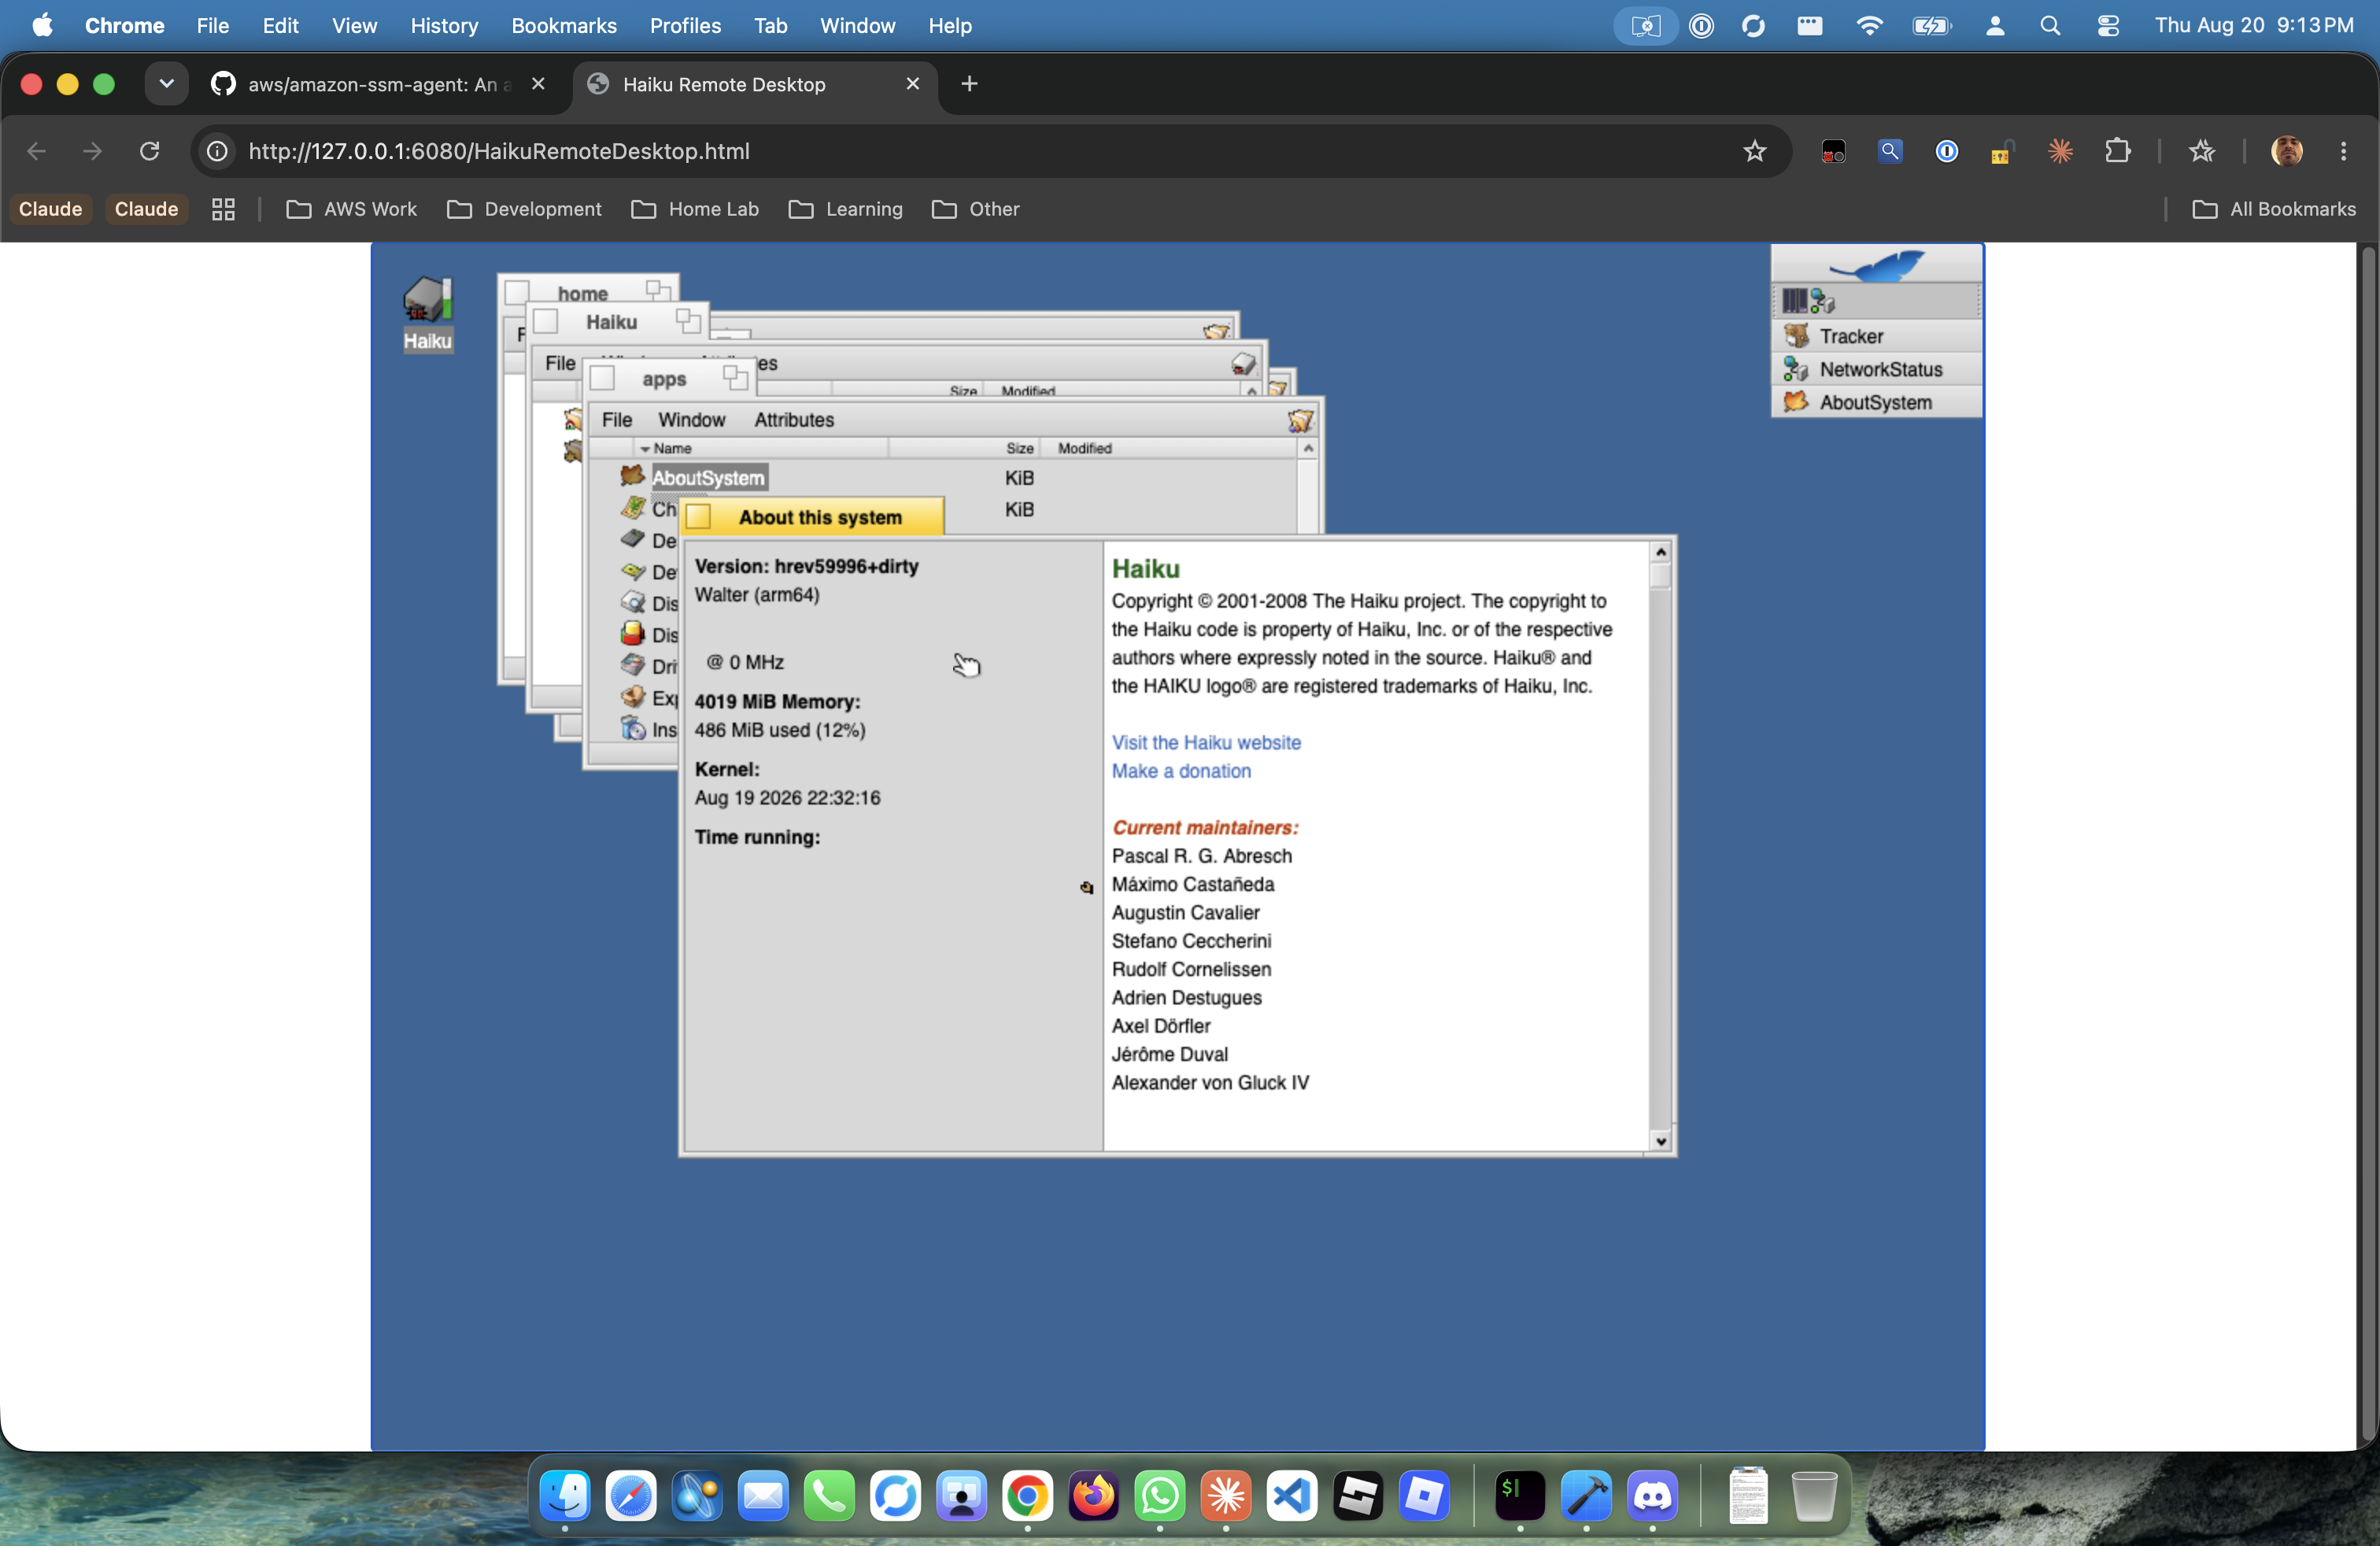Visit the Haiku website link
2380x1546 pixels.
coord(1206,743)
